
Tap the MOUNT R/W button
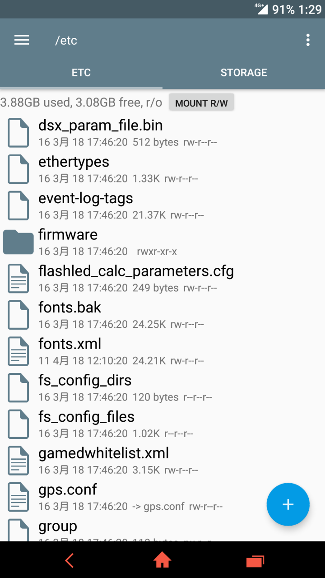[x=201, y=103]
